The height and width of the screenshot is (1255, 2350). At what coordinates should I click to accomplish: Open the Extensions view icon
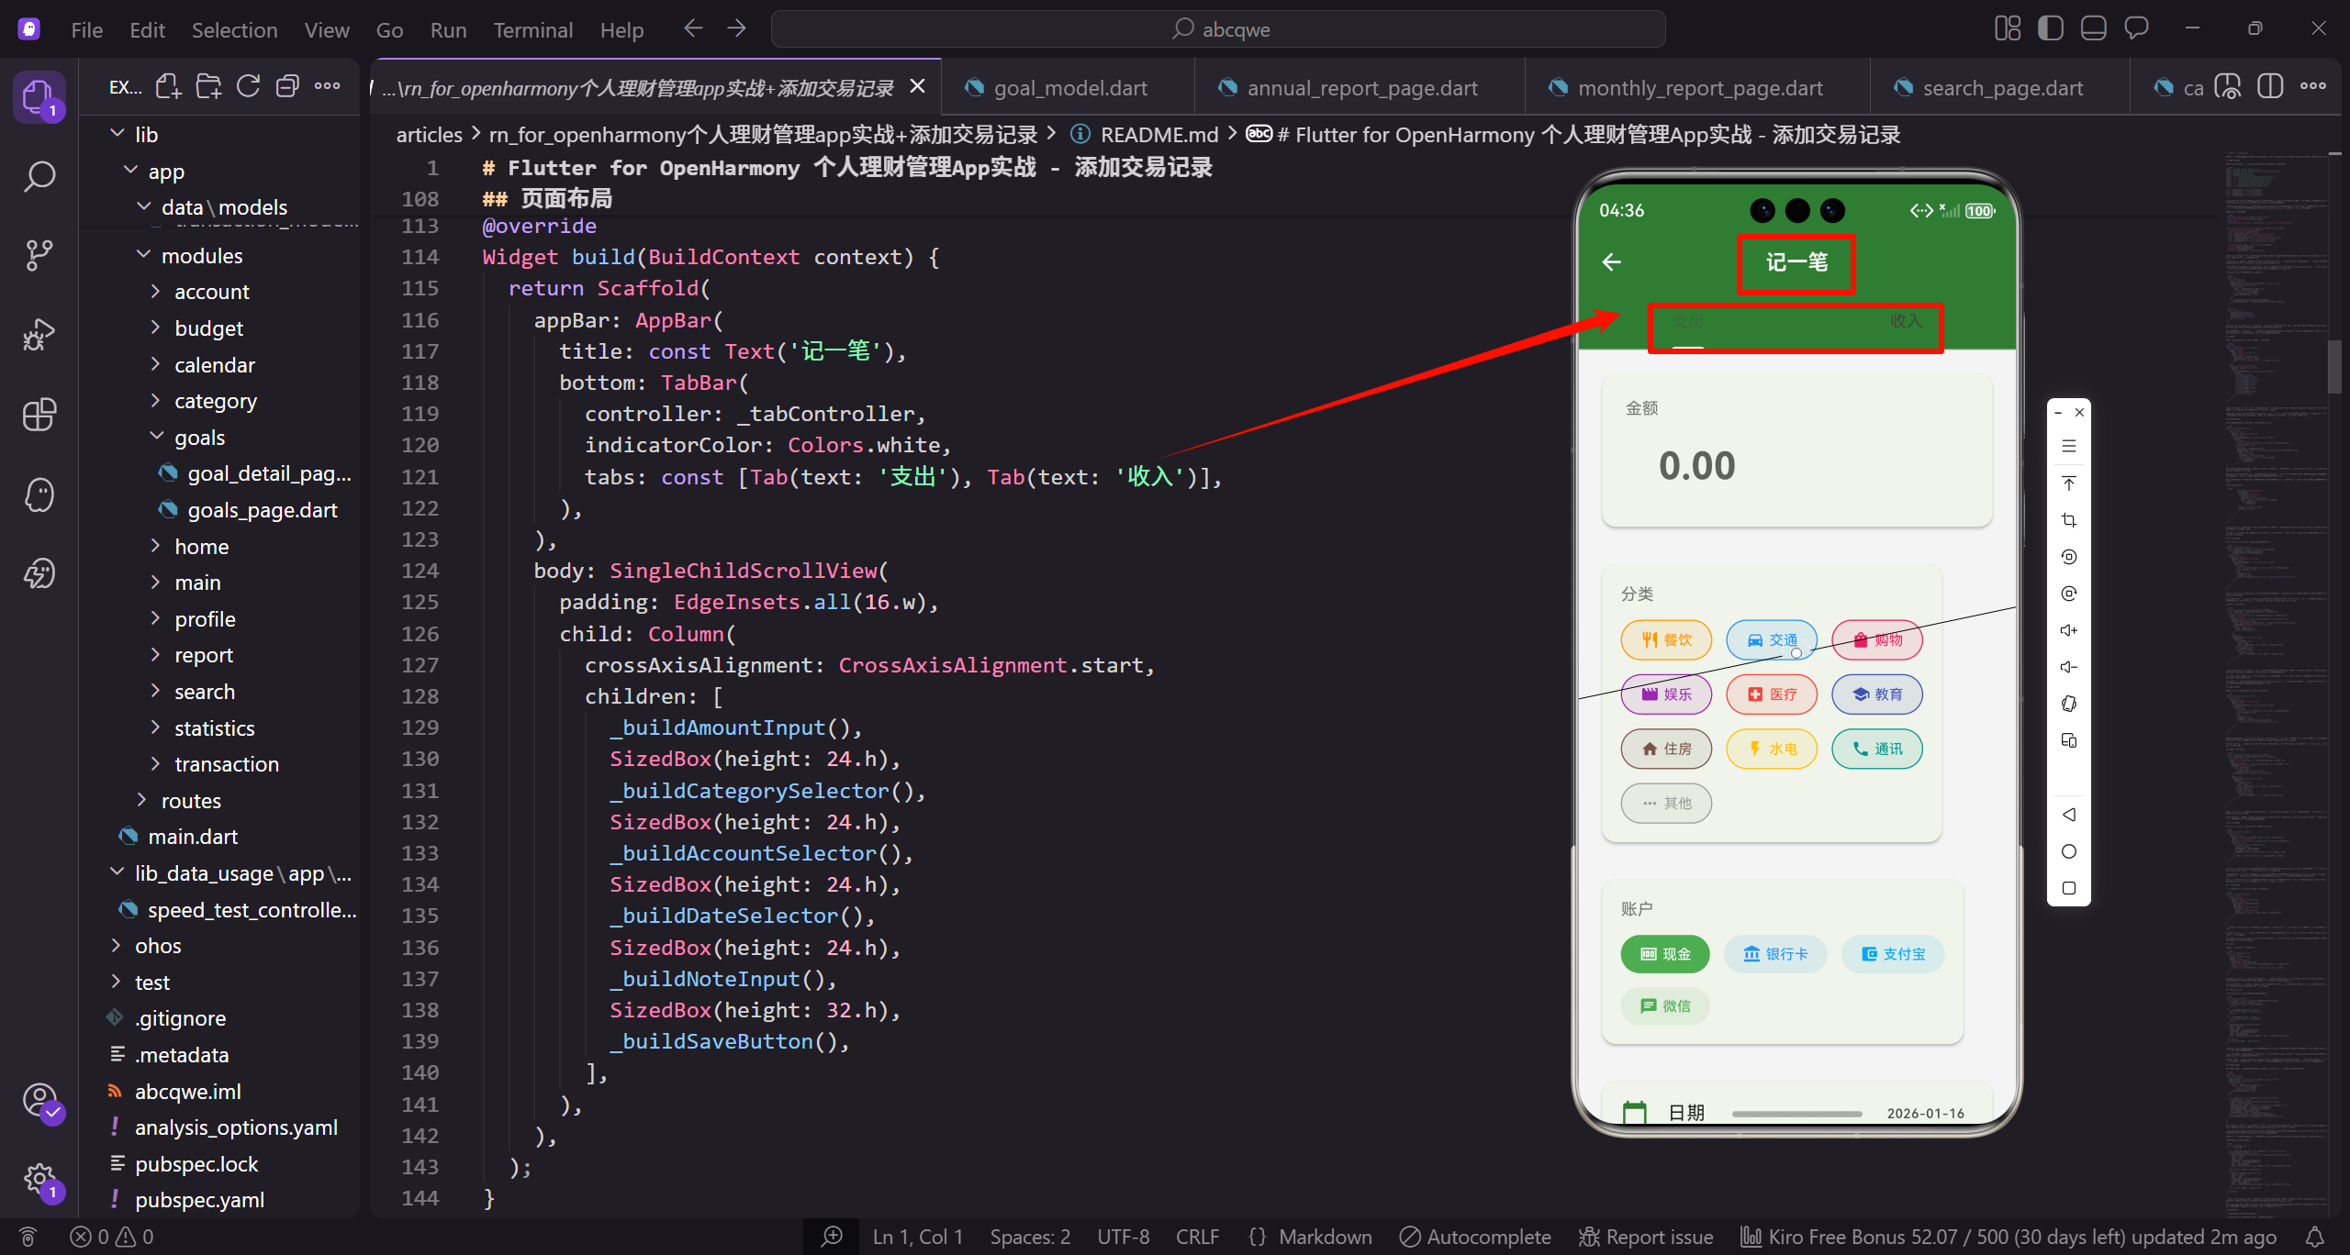(x=39, y=415)
